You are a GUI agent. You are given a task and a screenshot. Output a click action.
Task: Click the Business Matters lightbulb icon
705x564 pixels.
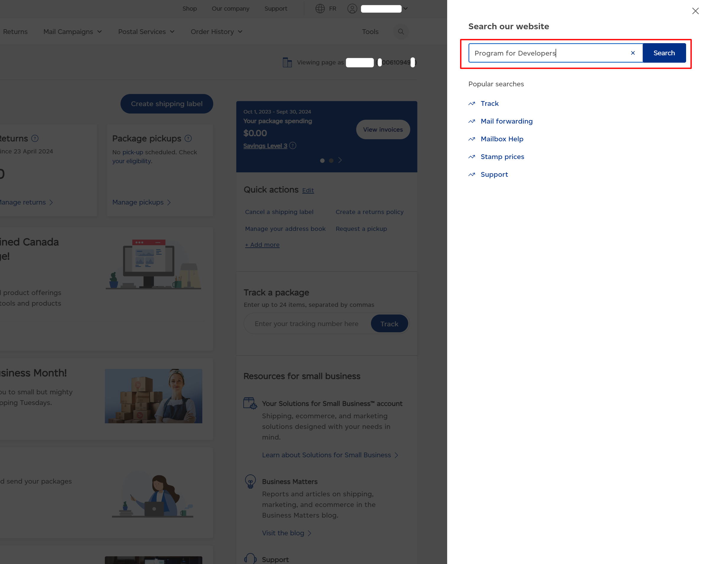[x=250, y=482]
